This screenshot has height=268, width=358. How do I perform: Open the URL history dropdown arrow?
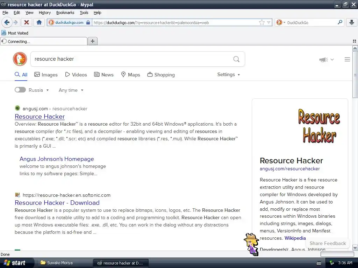(269, 22)
